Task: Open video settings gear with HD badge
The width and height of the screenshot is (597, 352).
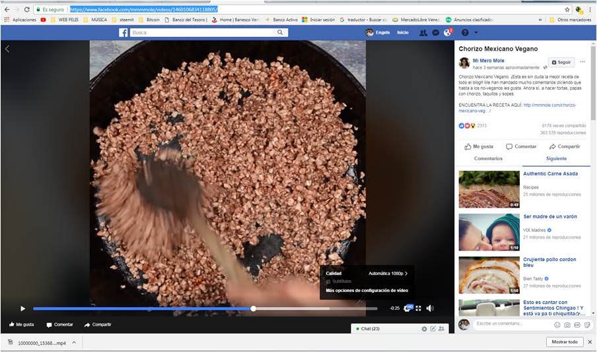Action: click(x=407, y=308)
